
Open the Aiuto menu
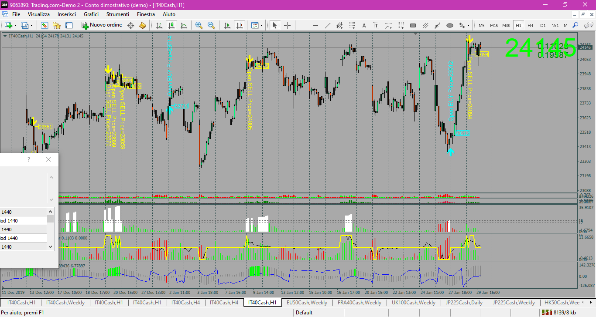click(x=169, y=14)
